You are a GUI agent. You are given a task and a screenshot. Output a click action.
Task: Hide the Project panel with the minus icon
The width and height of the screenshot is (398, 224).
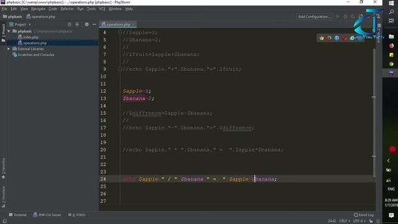pos(94,24)
